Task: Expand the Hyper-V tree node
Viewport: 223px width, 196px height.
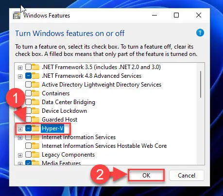Action: 20,129
